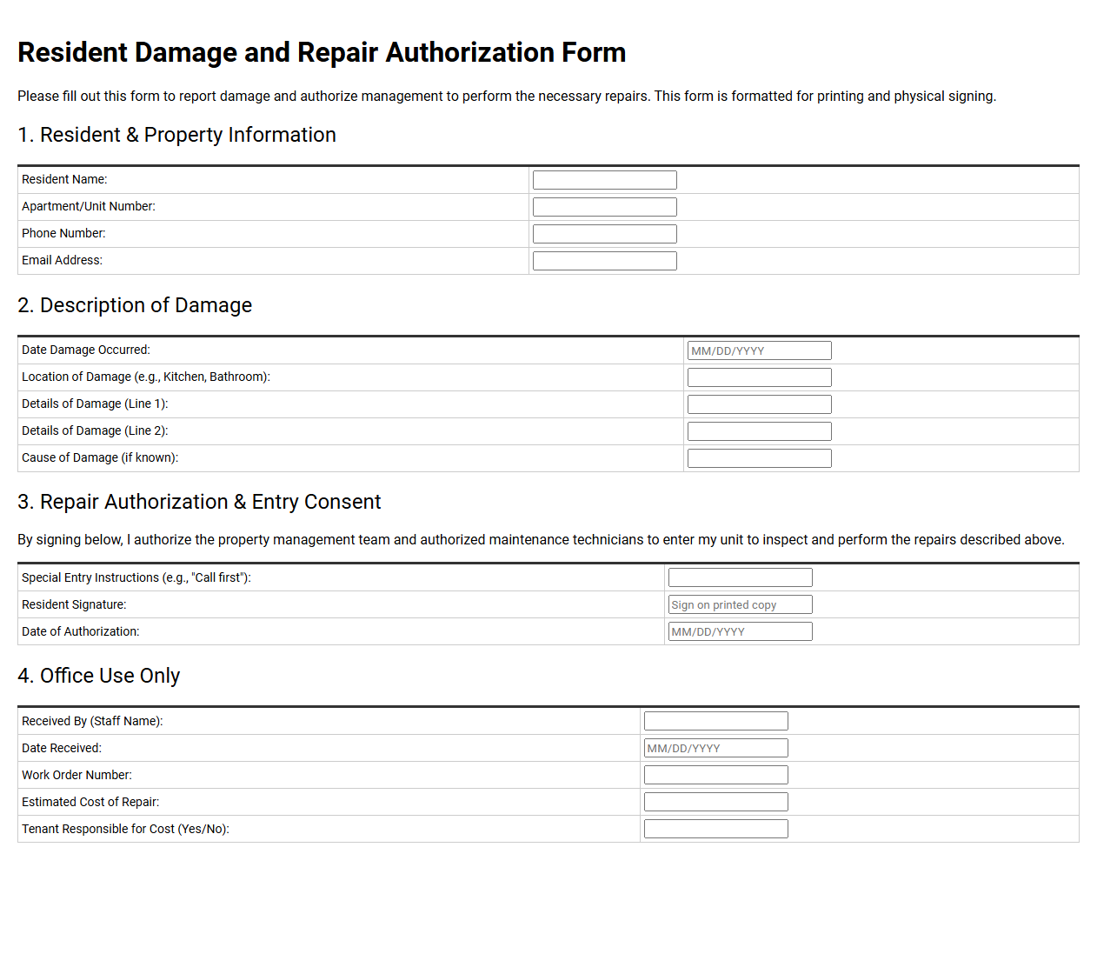Click the Received By staff name field
The image size is (1097, 974).
point(715,721)
